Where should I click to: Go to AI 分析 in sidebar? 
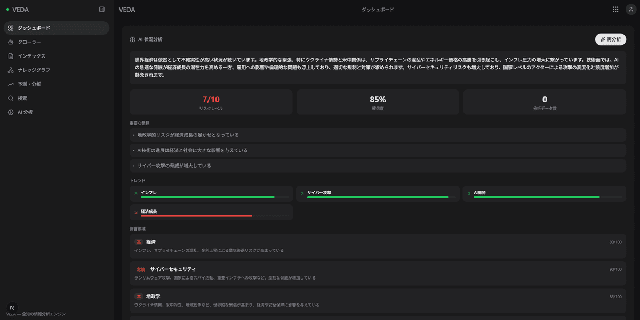click(x=25, y=112)
